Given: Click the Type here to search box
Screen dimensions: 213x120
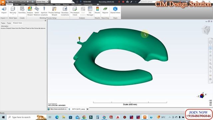Looking at the screenshot, I should point(27,117).
